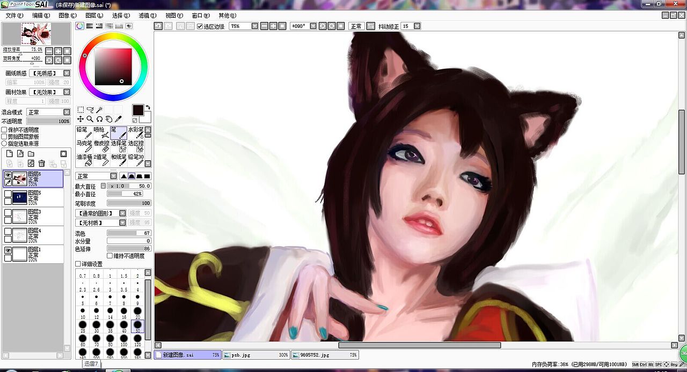The width and height of the screenshot is (687, 372).
Task: Select the 选择笔 selection pen tool
Action: [x=118, y=146]
